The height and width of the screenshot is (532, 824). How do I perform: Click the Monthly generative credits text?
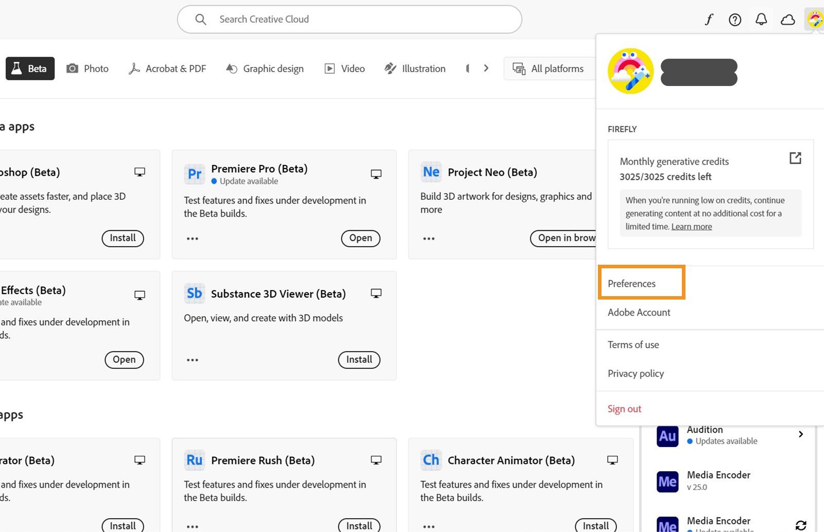tap(674, 162)
